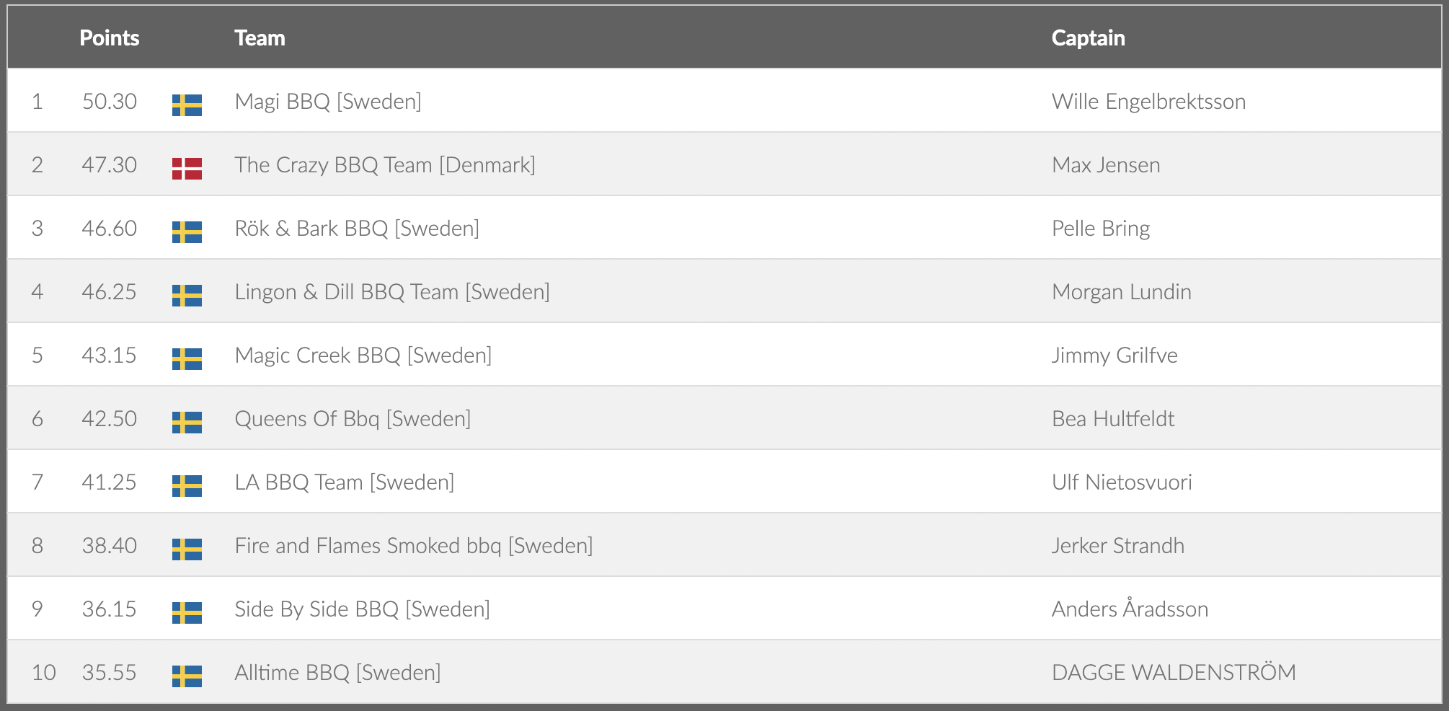The height and width of the screenshot is (711, 1449).
Task: Click the Swedish flag beside Magi BBQ
Action: [187, 105]
